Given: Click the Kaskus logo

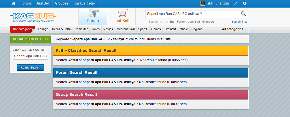Looking at the screenshot, I should [33, 17].
